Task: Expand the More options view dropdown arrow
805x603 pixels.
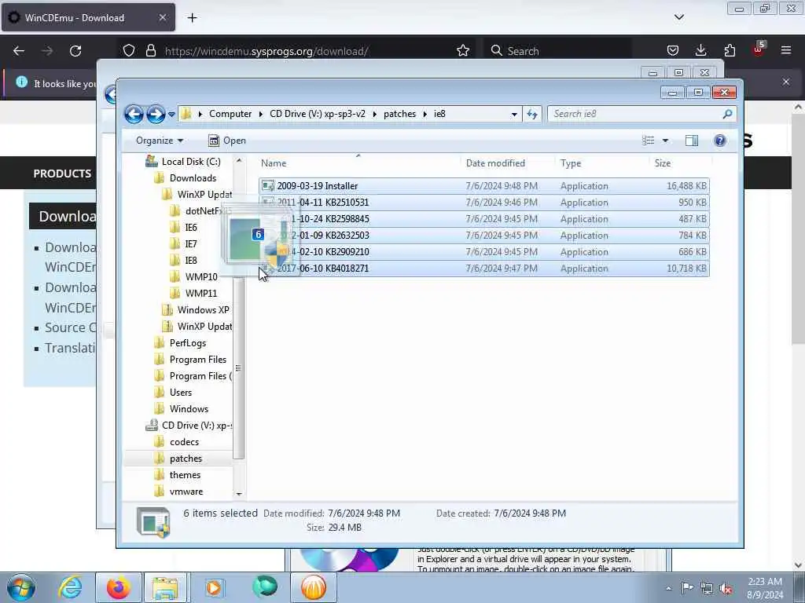Action: coord(665,141)
